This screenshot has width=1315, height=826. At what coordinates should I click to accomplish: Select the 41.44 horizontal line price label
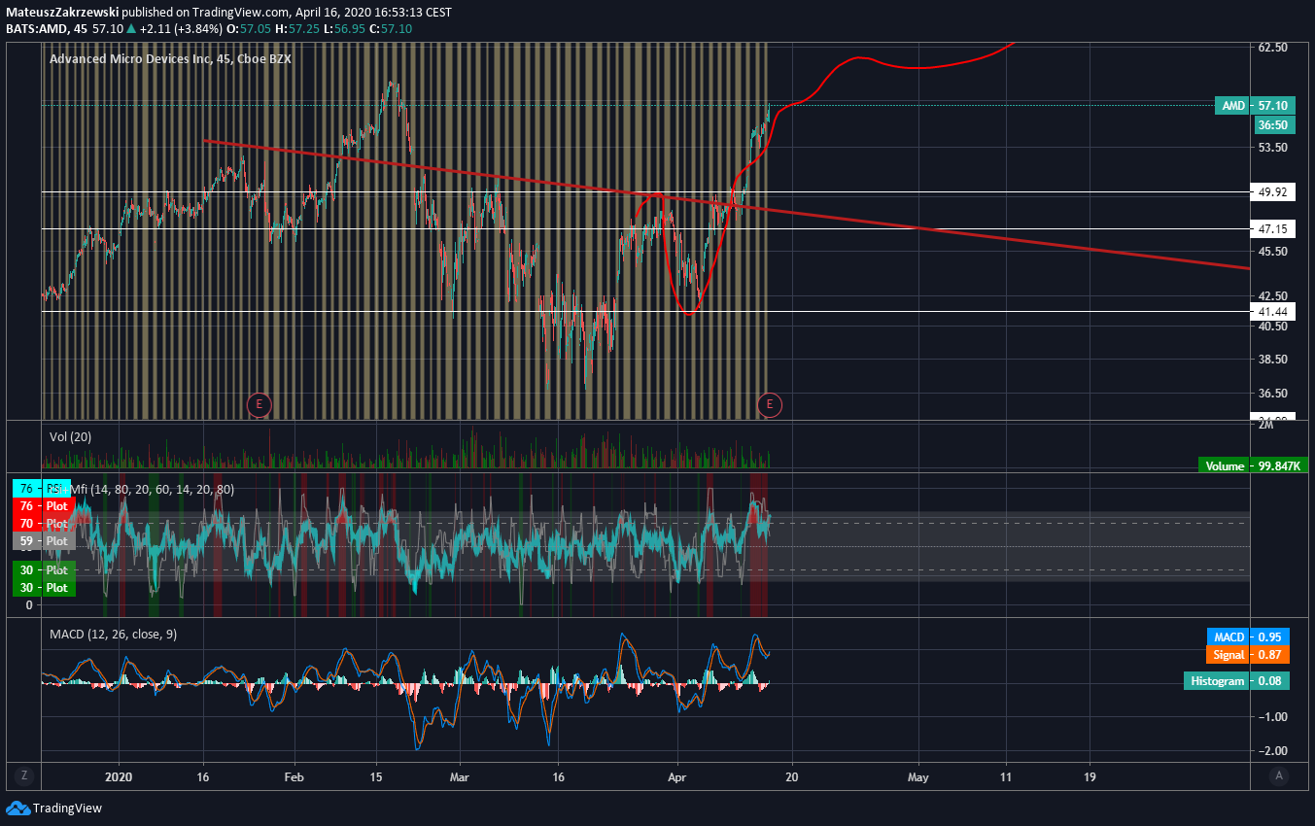point(1273,312)
